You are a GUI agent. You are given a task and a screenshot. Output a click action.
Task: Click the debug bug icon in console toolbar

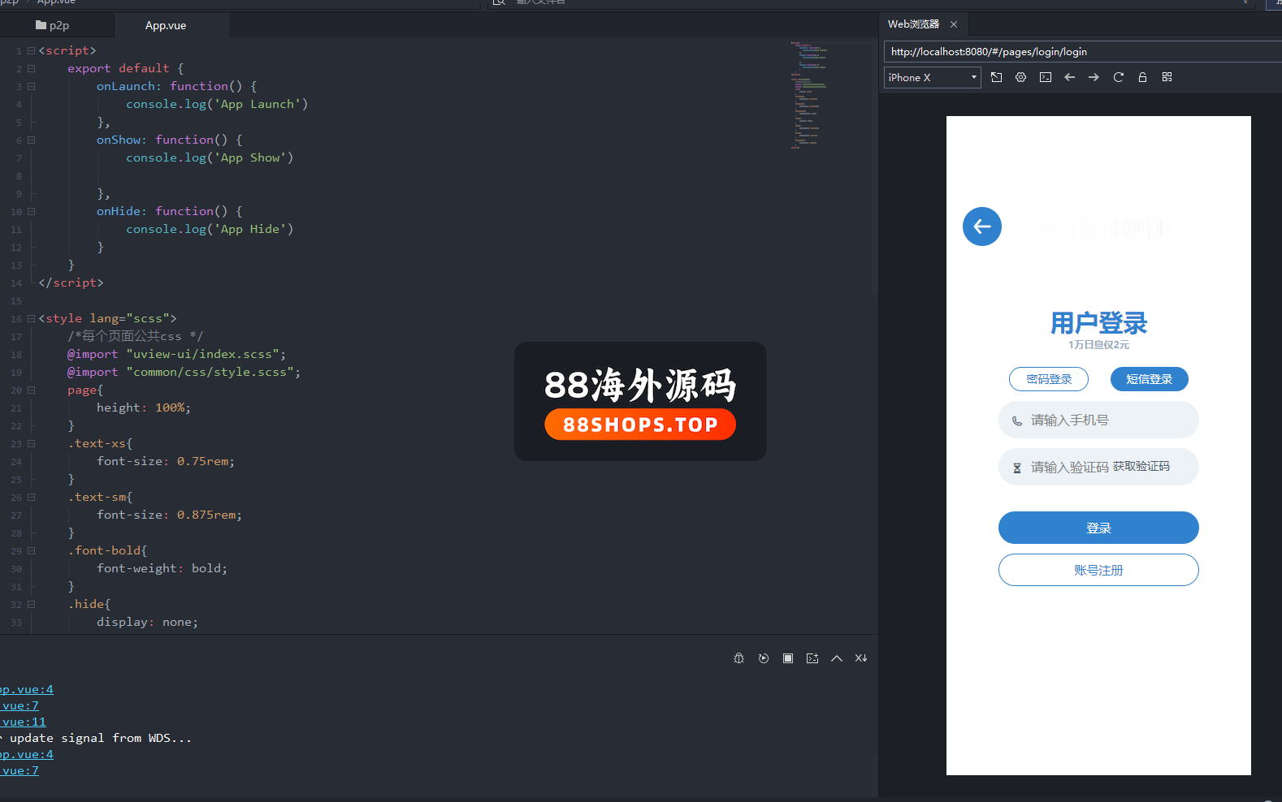[738, 658]
